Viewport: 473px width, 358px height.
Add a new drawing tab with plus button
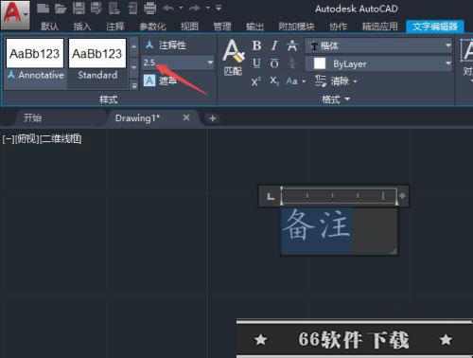[x=213, y=118]
